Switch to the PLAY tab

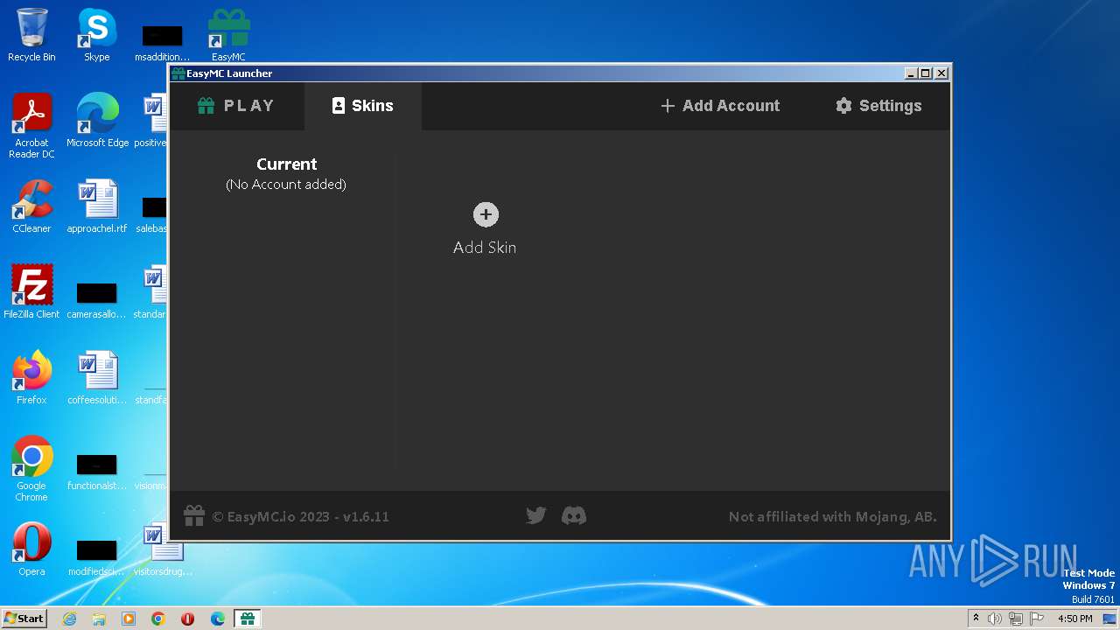[x=236, y=106]
